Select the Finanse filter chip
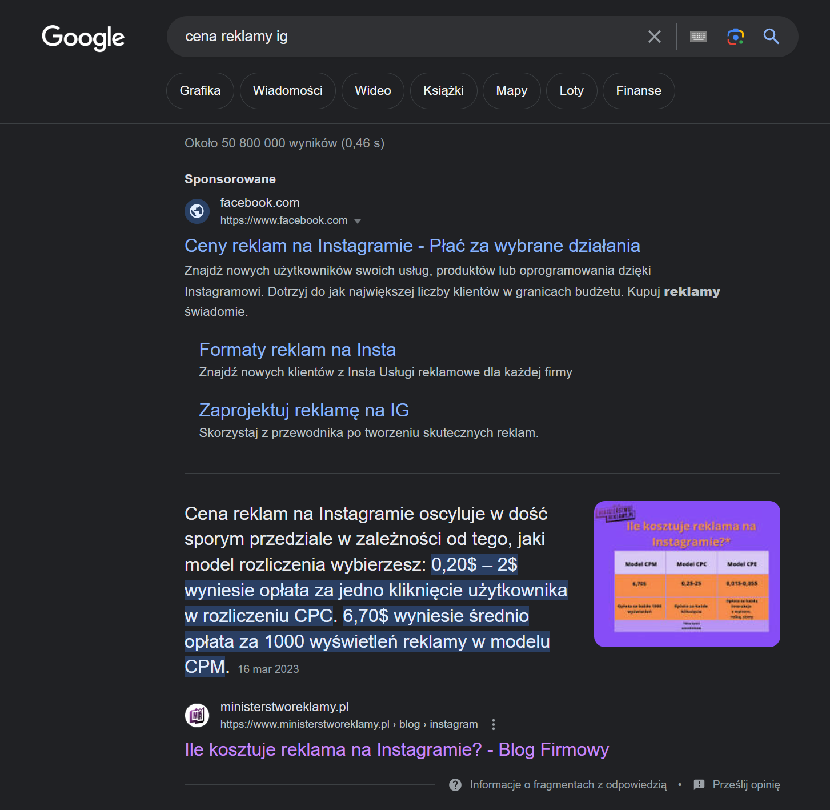The width and height of the screenshot is (830, 810). 639,91
